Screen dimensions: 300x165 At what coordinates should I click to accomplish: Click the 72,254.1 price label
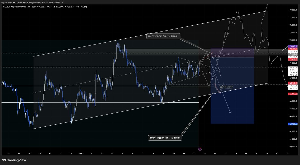pyautogui.click(x=293, y=51)
